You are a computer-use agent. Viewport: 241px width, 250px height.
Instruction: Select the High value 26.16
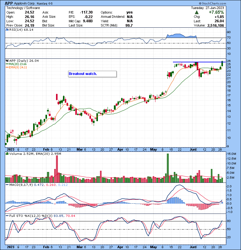[x=30, y=17]
